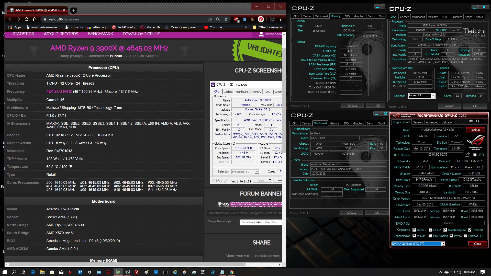Image resolution: width=491 pixels, height=276 pixels.
Task: Open Action Center notification icon
Action: 483,272
